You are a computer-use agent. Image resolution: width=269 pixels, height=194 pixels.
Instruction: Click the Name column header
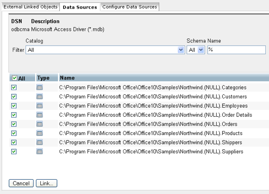67,78
